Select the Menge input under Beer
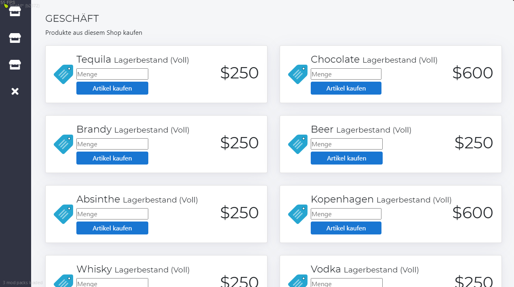The height and width of the screenshot is (287, 514). [346, 144]
